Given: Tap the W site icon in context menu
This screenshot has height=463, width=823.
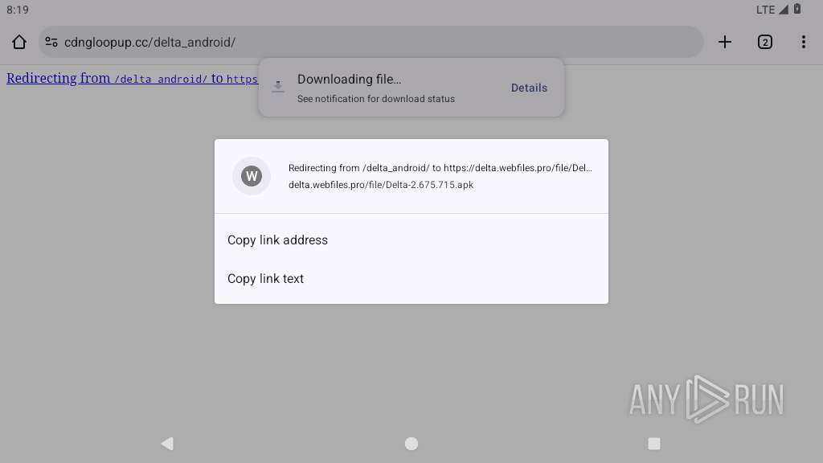Looking at the screenshot, I should pyautogui.click(x=252, y=176).
